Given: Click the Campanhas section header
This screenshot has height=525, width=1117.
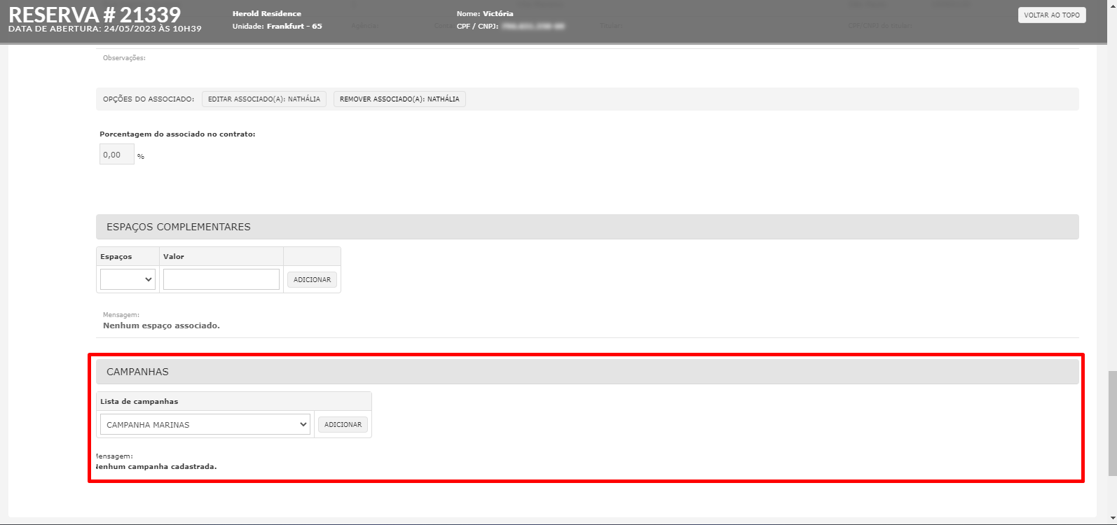Looking at the screenshot, I should tap(587, 372).
